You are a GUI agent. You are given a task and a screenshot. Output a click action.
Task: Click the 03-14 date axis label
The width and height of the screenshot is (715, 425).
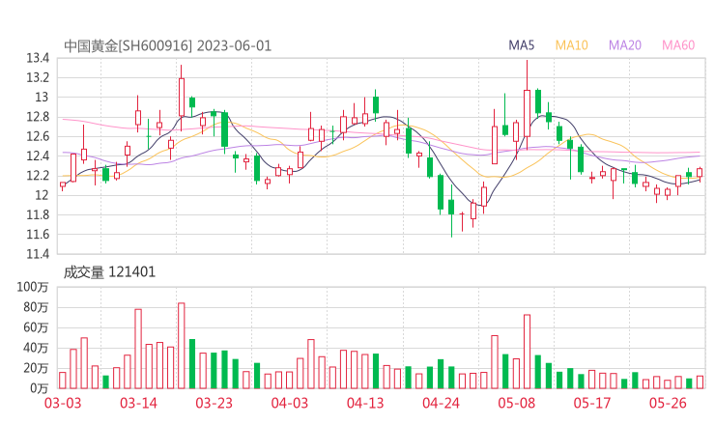click(x=138, y=403)
